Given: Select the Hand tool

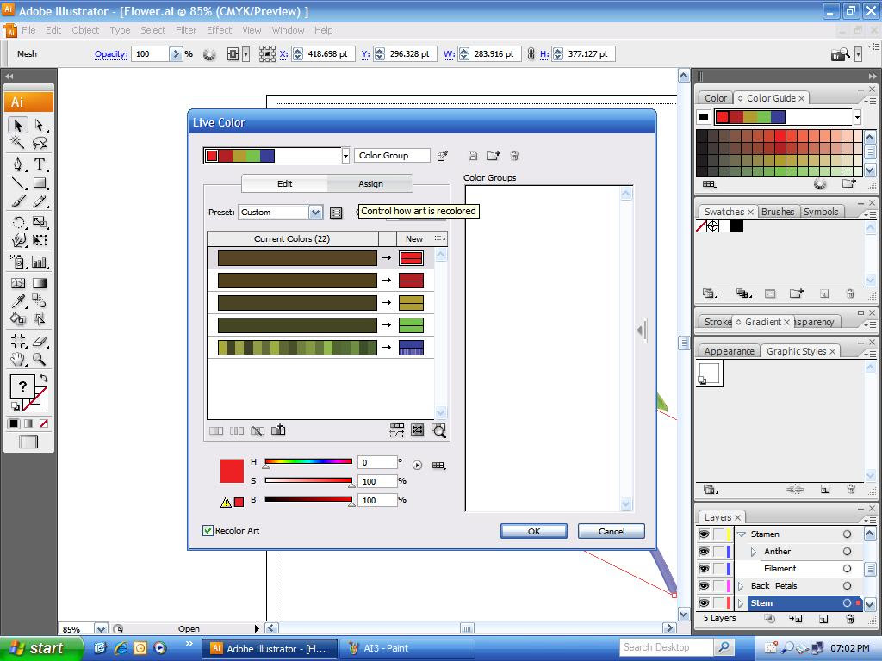Looking at the screenshot, I should pos(17,359).
